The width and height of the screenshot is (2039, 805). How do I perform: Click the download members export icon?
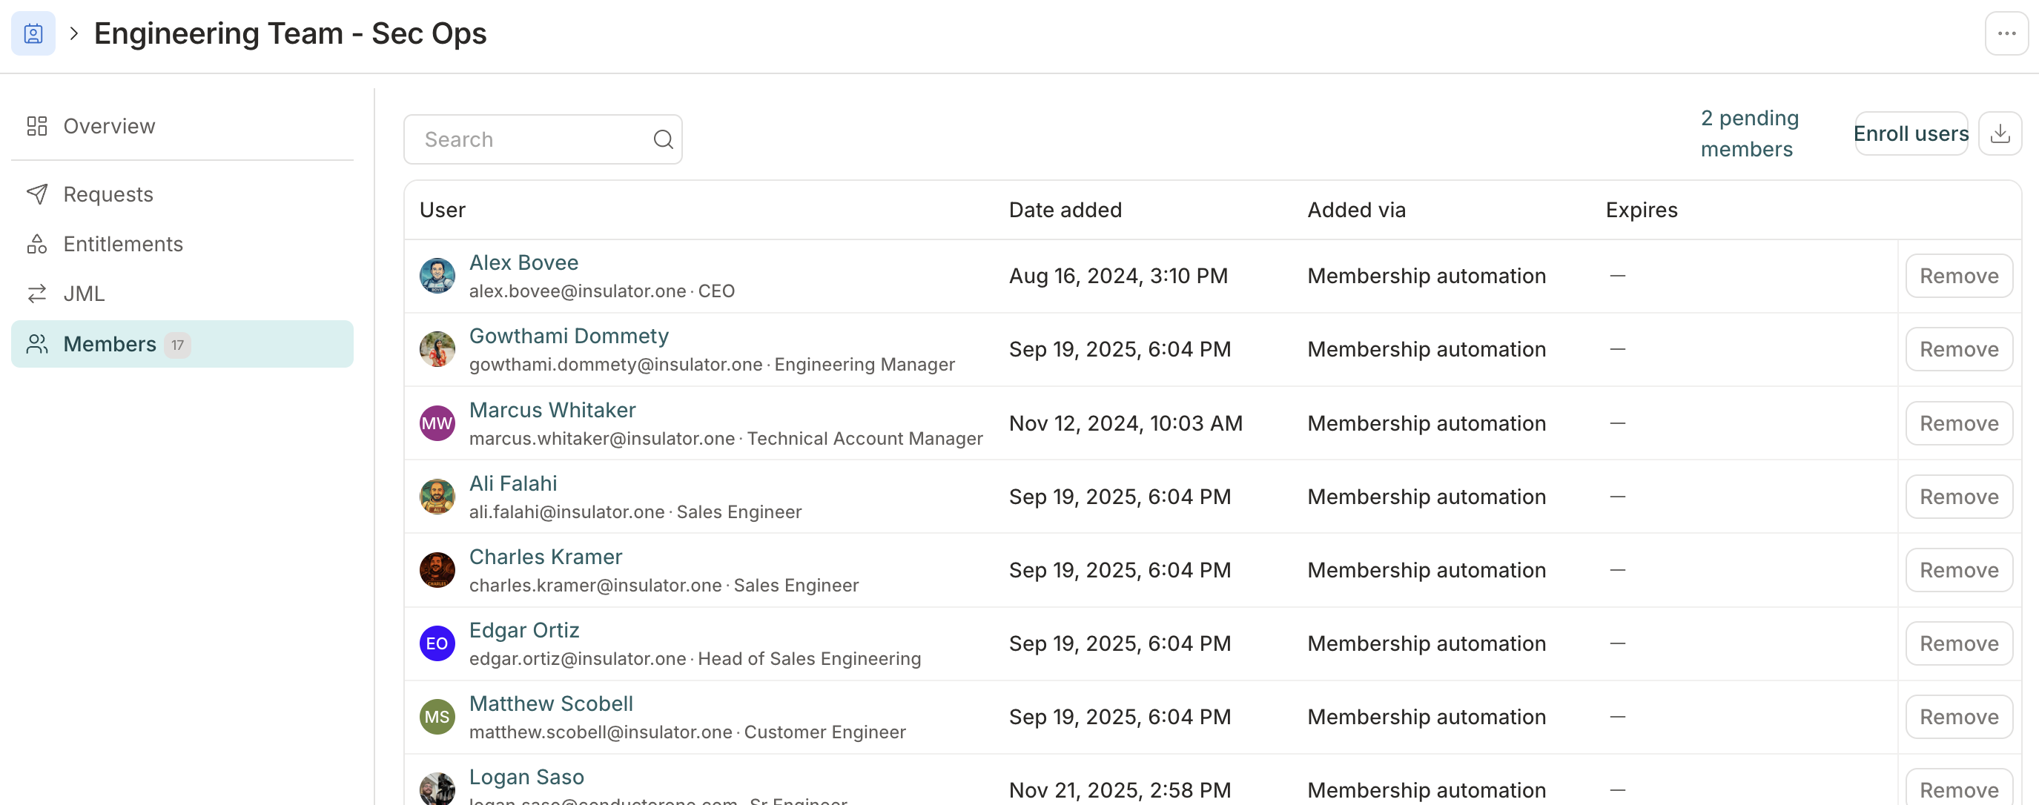(x=2000, y=133)
